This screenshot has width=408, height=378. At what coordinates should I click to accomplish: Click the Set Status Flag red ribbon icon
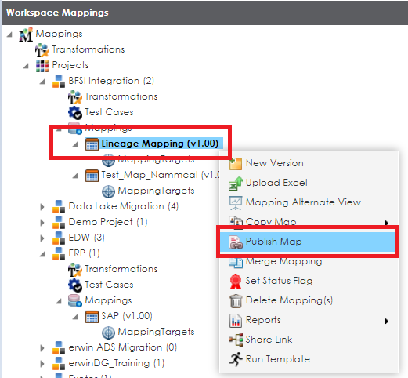236,282
